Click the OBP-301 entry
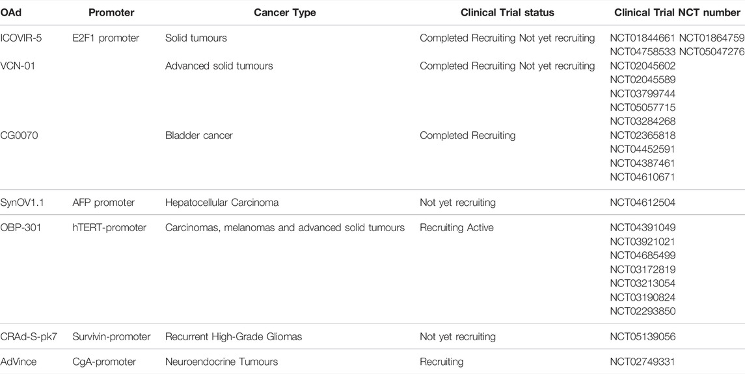This screenshot has height=374, width=745. click(x=21, y=227)
